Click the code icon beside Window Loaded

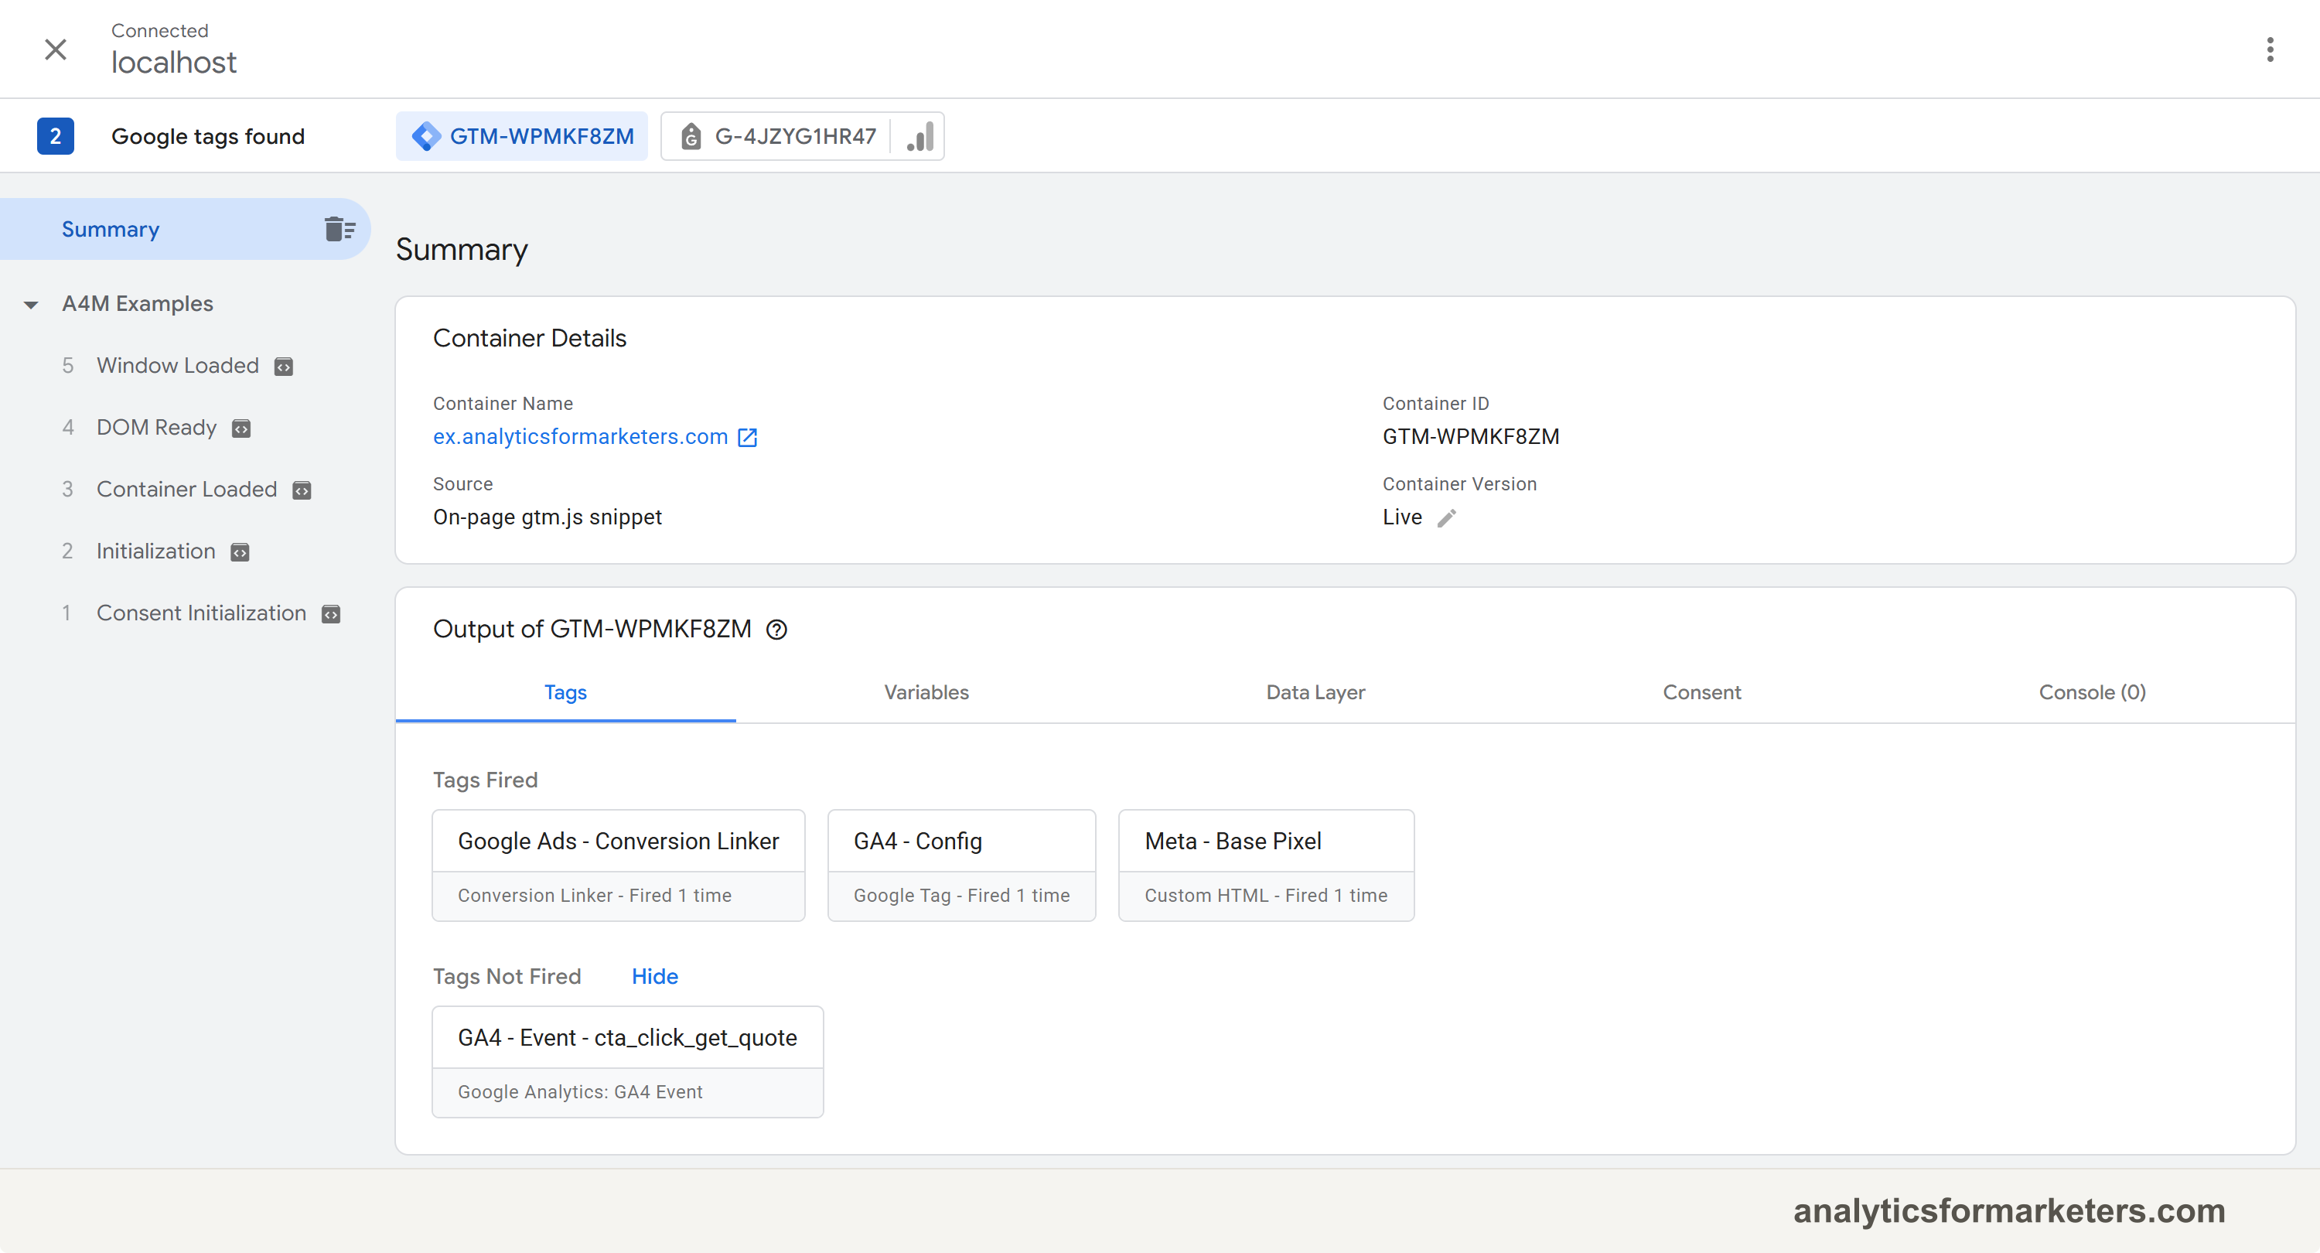(284, 367)
